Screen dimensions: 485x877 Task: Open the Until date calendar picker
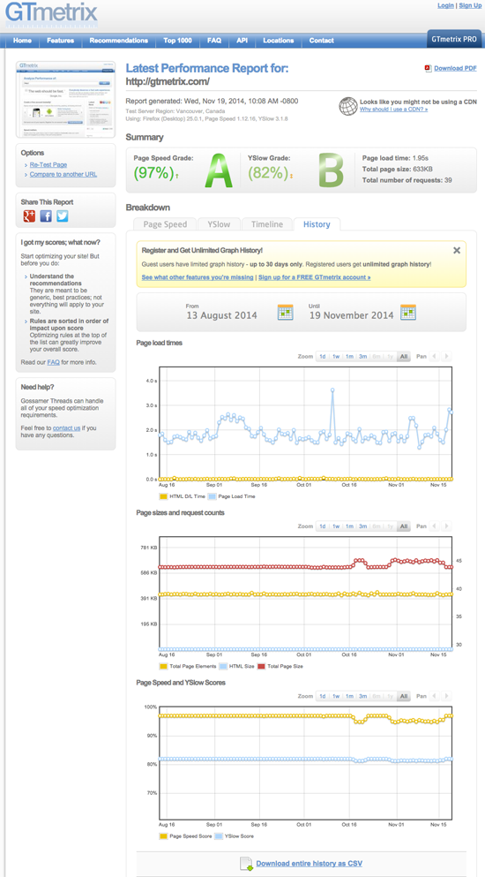408,312
